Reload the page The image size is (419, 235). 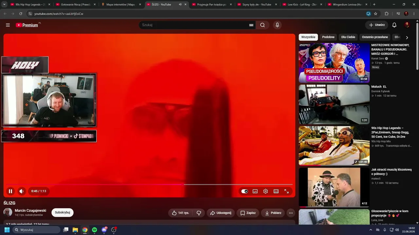[21, 14]
